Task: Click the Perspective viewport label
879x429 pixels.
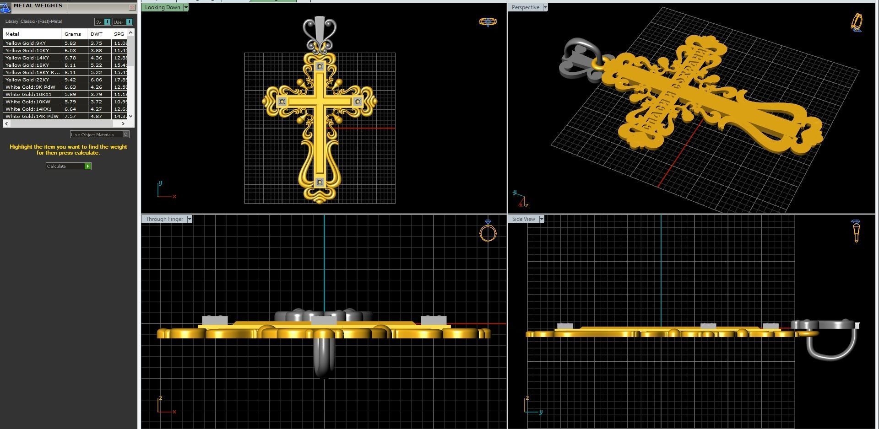Action: (x=525, y=7)
